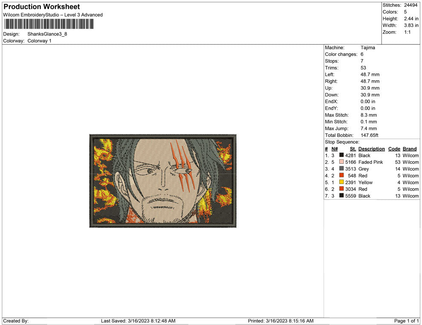422x325 pixels.
Task: Click the Grey color swatch
Action: [341, 168]
